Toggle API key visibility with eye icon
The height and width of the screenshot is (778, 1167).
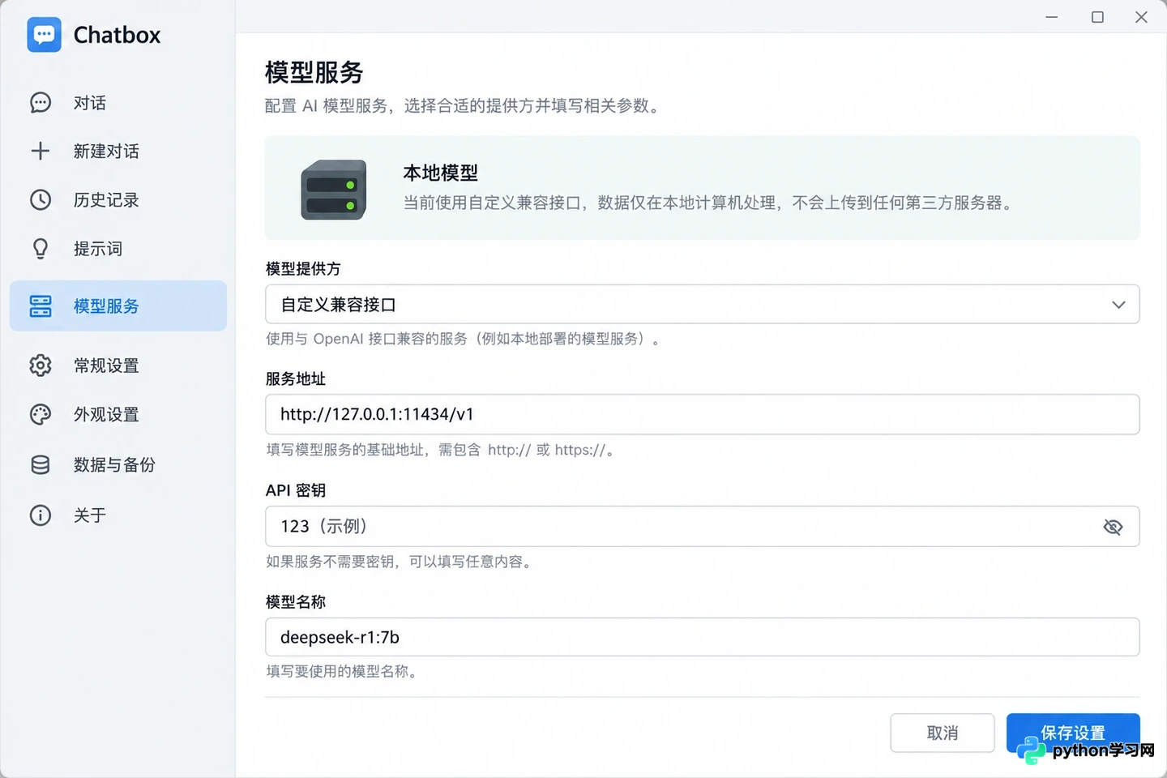1113,527
